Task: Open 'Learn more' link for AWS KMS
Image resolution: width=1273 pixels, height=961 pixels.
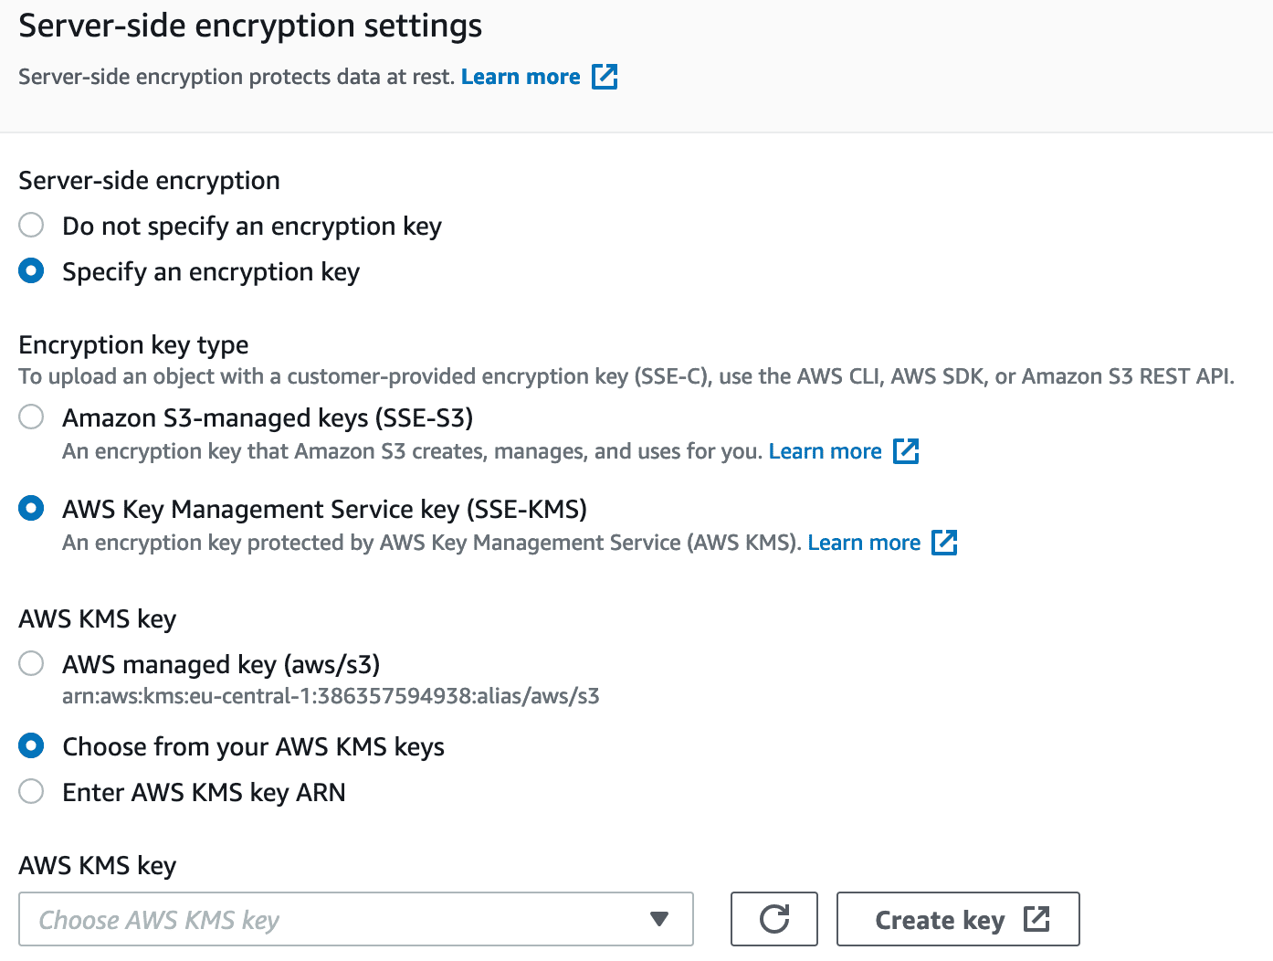Action: point(864,543)
